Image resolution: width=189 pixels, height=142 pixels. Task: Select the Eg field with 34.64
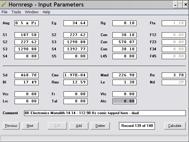pos(75,23)
